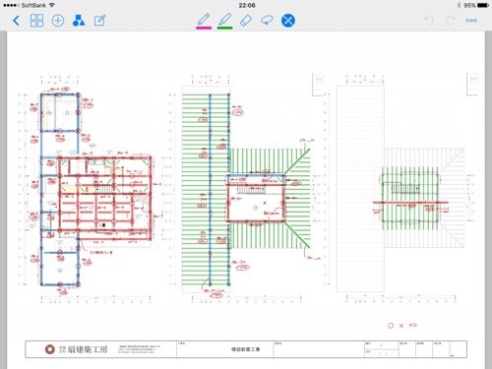Tap the first floor red framing plan
This screenshot has height=369, width=492.
95,189
